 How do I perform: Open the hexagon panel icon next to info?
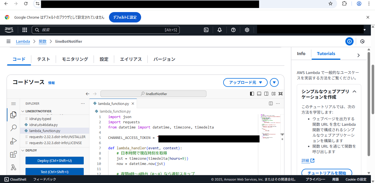pyautogui.click(x=362, y=41)
